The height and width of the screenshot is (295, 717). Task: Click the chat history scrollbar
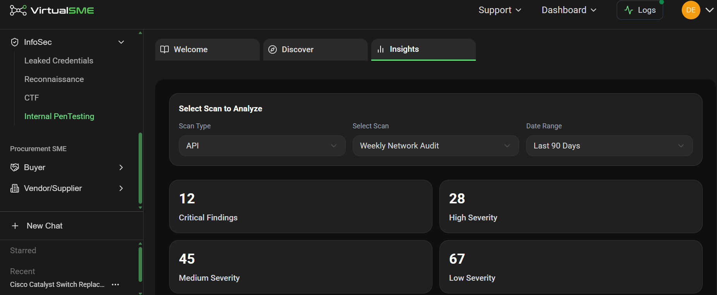pos(140,264)
